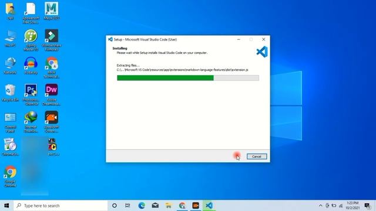
Task: Show hidden system tray icons
Action: [x=320, y=206]
